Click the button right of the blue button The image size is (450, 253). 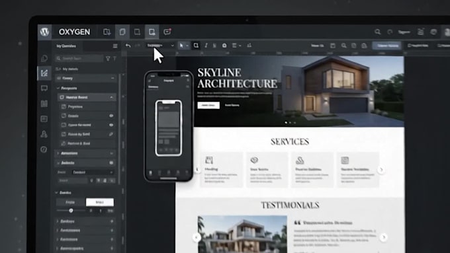pos(418,46)
